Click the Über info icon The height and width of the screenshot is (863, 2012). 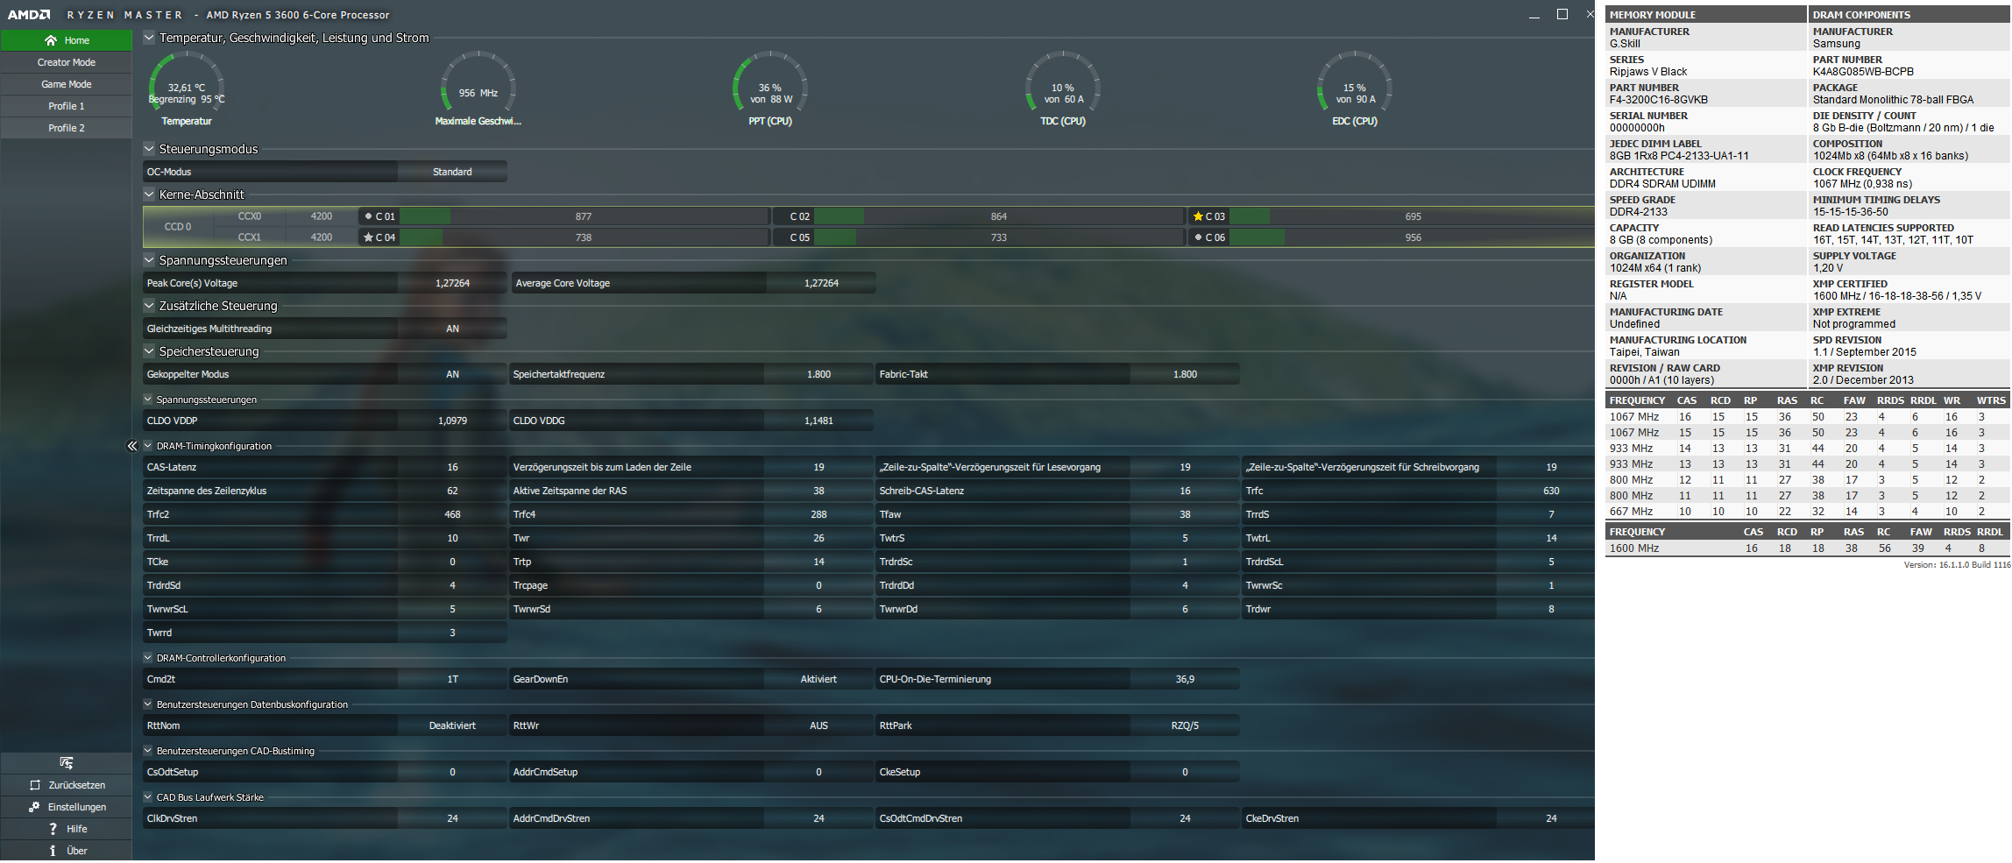coord(53,851)
